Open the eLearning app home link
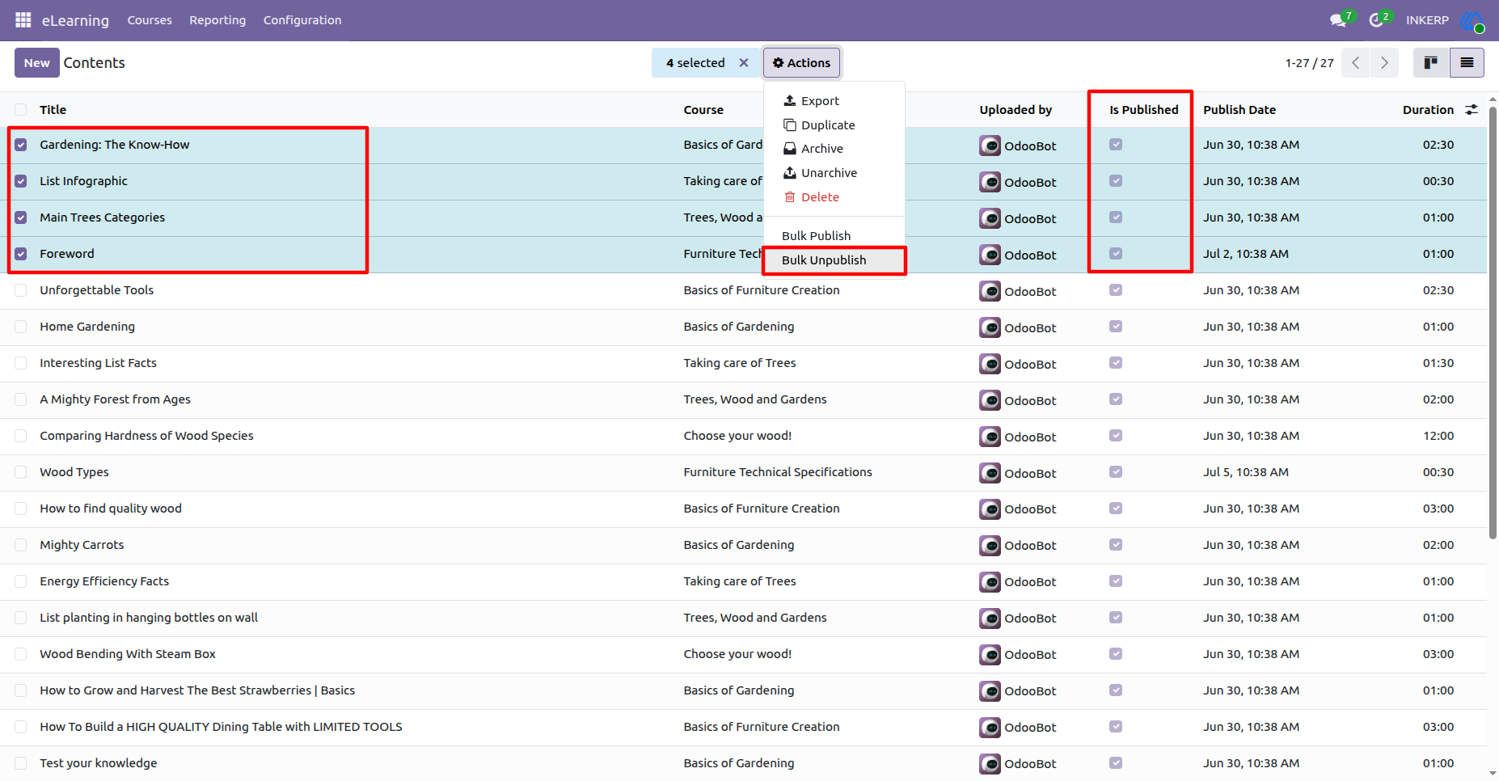The width and height of the screenshot is (1499, 781). point(75,20)
